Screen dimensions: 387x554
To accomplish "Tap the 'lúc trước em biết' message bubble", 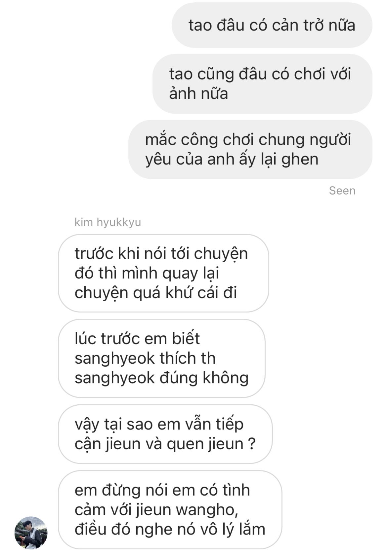I will coord(161,358).
